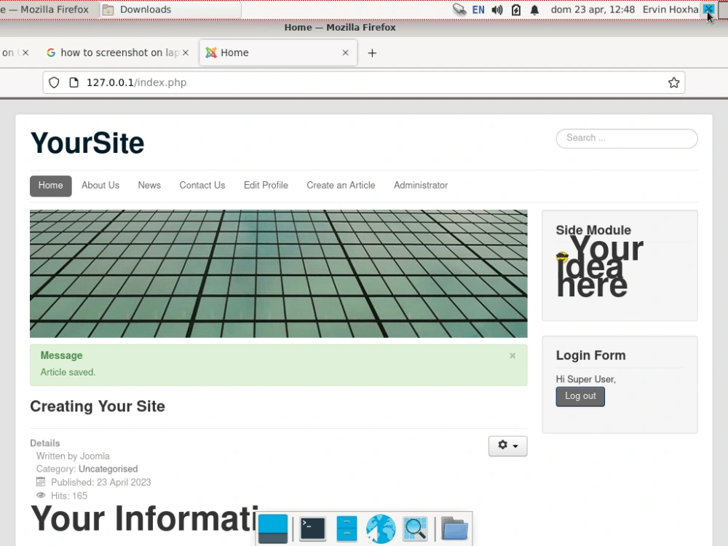Open the YourSite title link
The image size is (728, 546).
[87, 143]
